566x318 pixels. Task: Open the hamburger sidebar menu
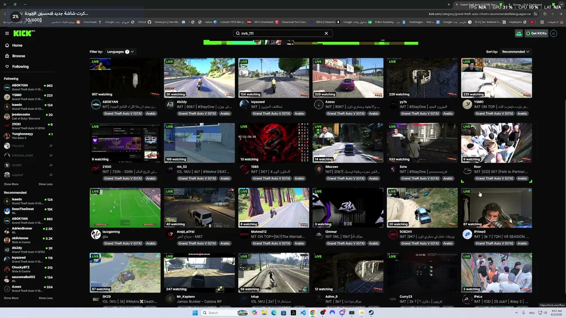click(7, 33)
